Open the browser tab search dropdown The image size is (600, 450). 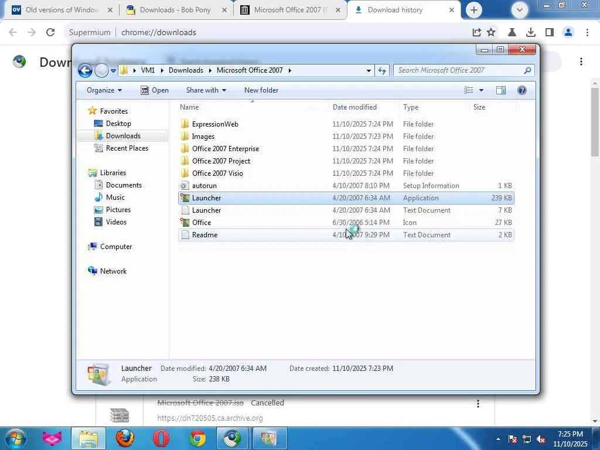click(x=519, y=10)
